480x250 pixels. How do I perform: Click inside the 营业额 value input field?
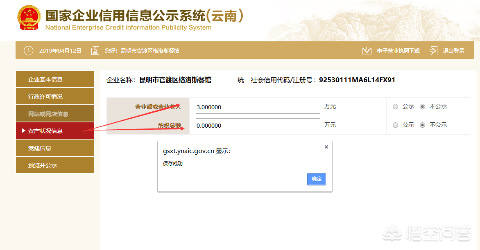257,106
